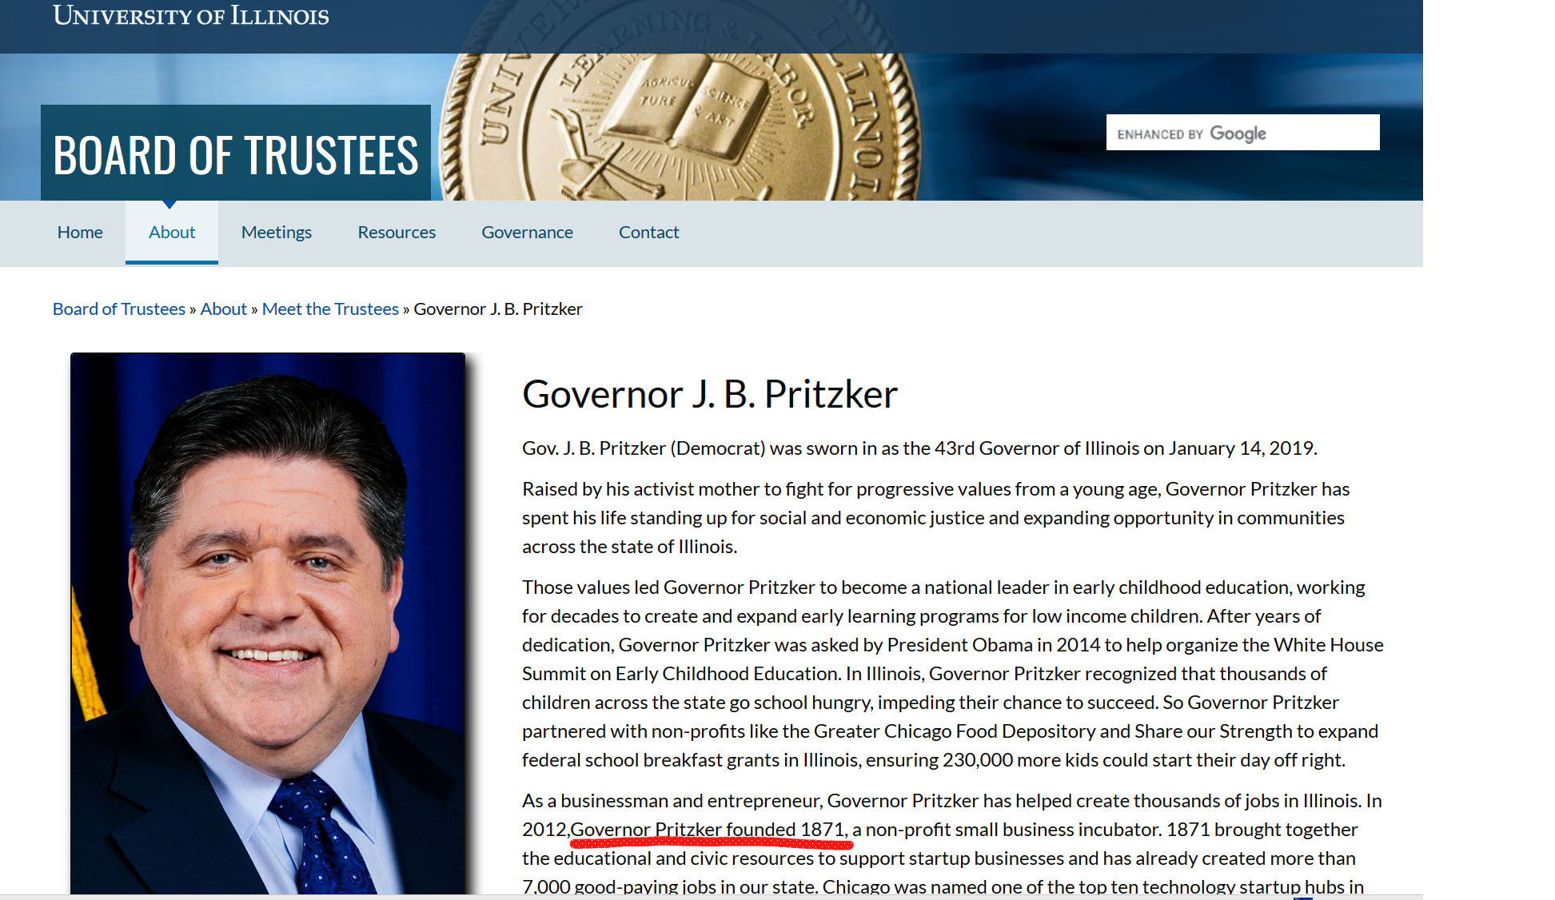
Task: Click the Board of Trustees banner title
Action: click(236, 154)
